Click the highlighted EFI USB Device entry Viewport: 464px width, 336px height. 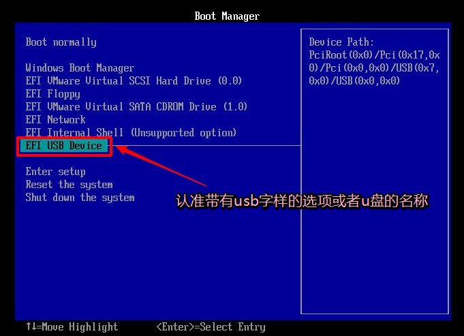tap(63, 146)
